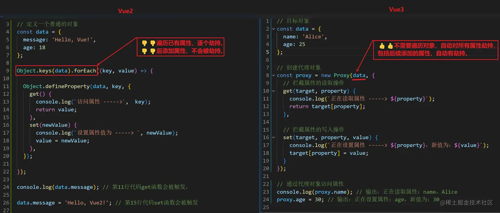This screenshot has height=213, width=500.
Task: Click the 'target[property] = value;' line
Action: click(x=329, y=153)
